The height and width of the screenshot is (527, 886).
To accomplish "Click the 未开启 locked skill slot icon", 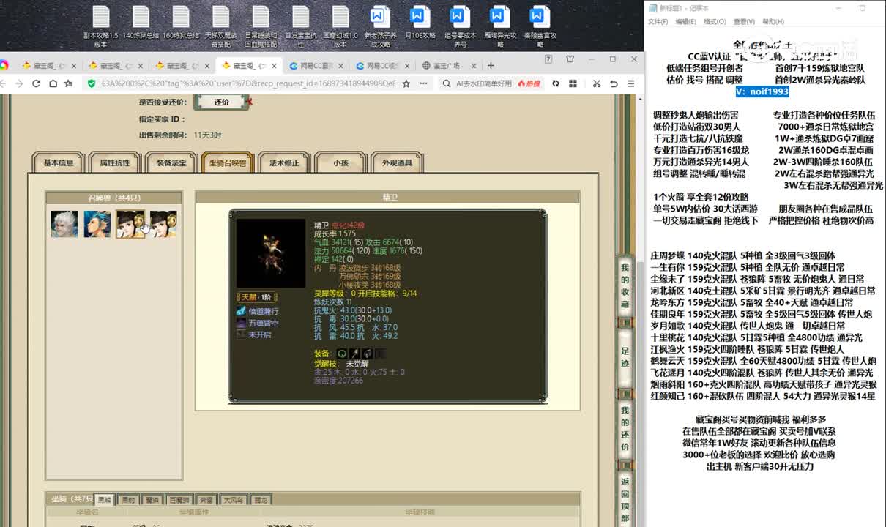I will click(x=242, y=334).
